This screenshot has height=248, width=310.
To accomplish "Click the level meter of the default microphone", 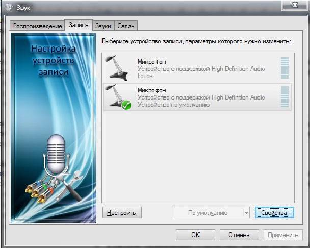I will [x=285, y=97].
